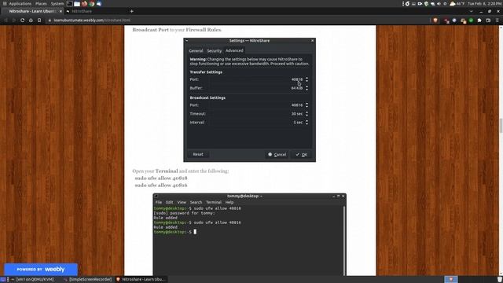Screen dimensions: 503x283
Task: Select the Security tab in Settings image
Action: click(214, 50)
